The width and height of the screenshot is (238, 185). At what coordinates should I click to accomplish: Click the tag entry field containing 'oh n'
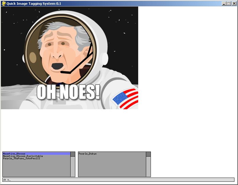coord(118,180)
